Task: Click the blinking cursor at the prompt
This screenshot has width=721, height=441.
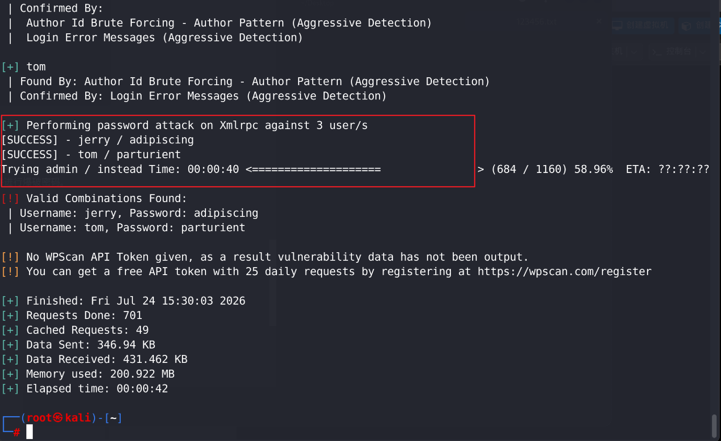Action: [x=30, y=432]
